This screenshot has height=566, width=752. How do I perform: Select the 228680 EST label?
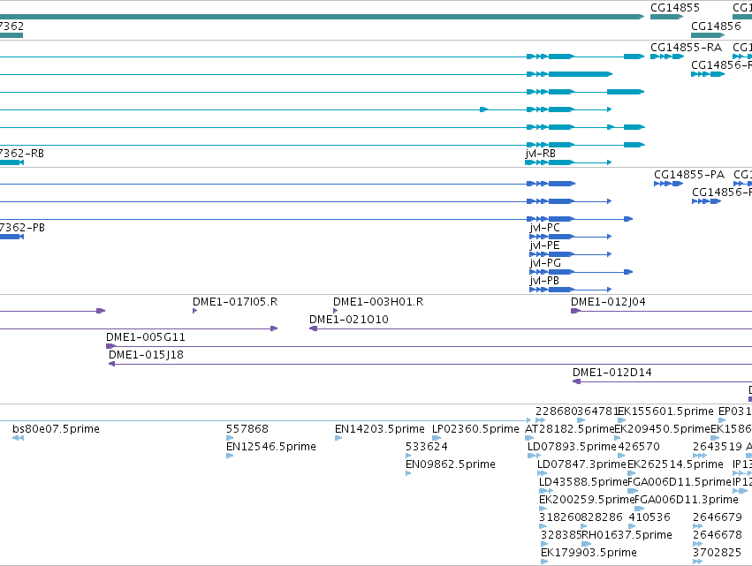[557, 411]
